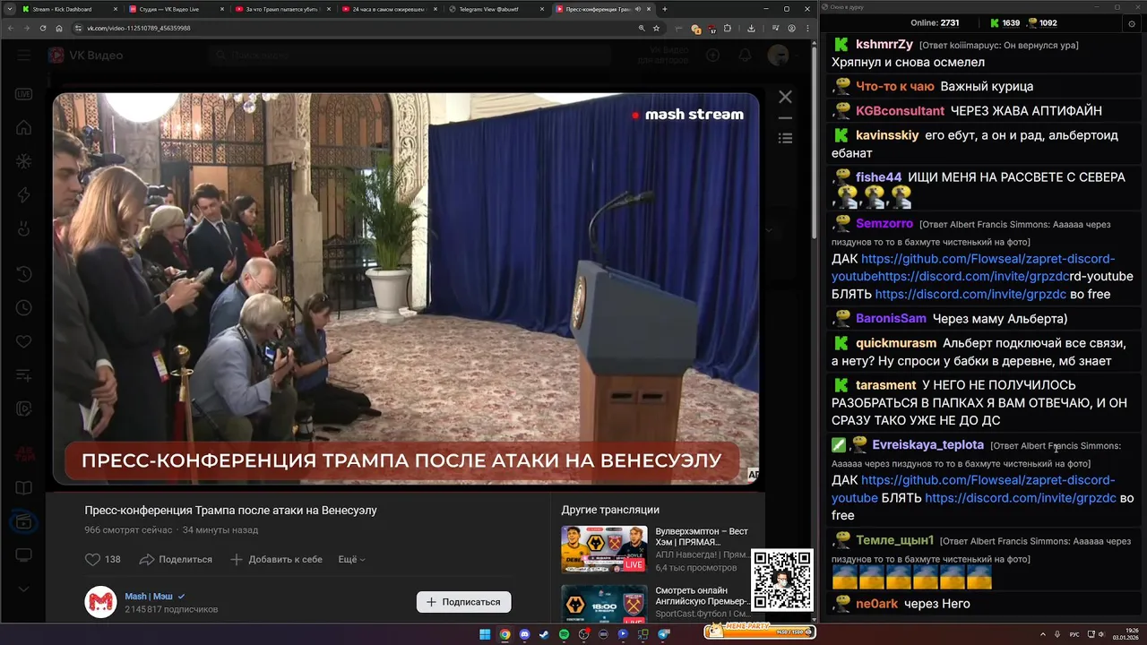The height and width of the screenshot is (645, 1147).
Task: Open the Chrome extensions puzzle icon
Action: click(727, 28)
